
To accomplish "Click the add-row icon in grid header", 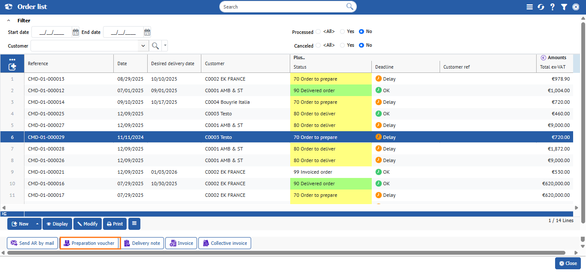I will pyautogui.click(x=12, y=66).
